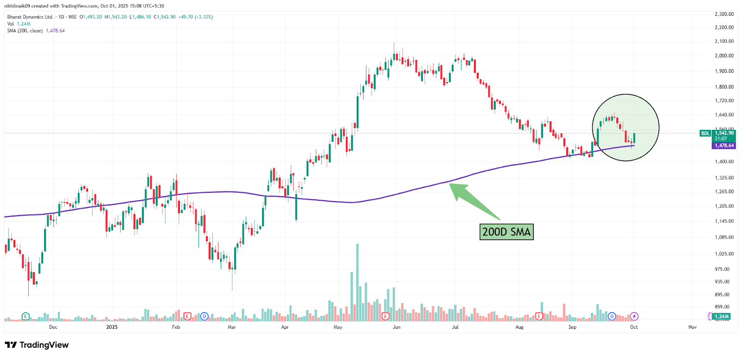
Task: Click the purple lightning event icon near Oct
Action: [x=634, y=316]
